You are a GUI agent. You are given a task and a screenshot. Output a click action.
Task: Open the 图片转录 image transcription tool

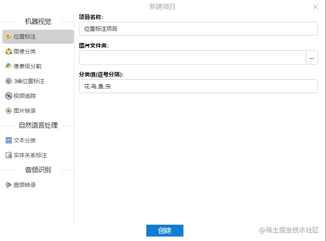[9, 110]
